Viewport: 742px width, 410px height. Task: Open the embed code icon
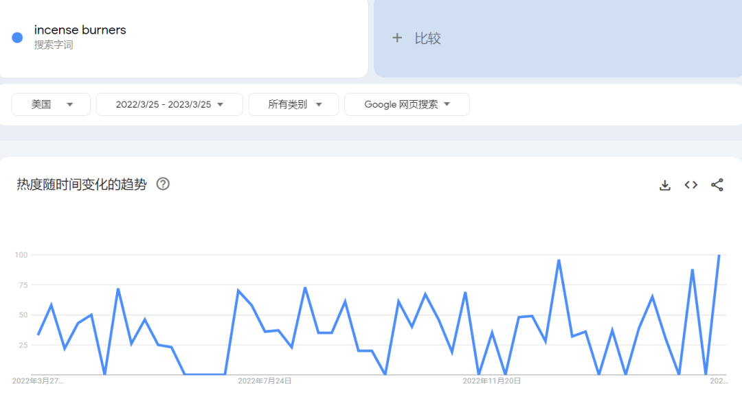(691, 185)
